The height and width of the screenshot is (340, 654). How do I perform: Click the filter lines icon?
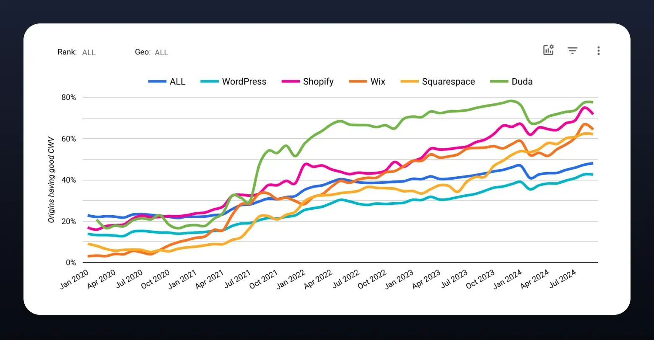[x=573, y=51]
